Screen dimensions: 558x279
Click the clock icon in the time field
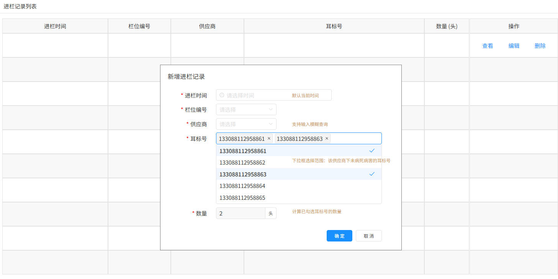pos(222,95)
